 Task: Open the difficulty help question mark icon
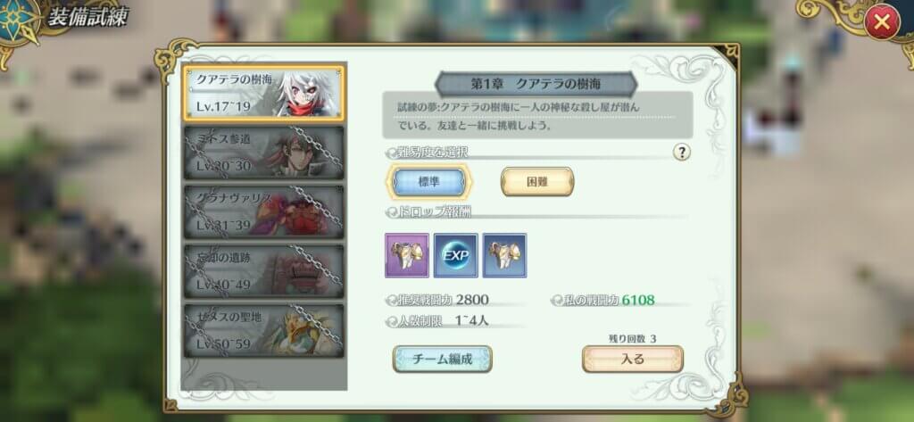(x=681, y=153)
